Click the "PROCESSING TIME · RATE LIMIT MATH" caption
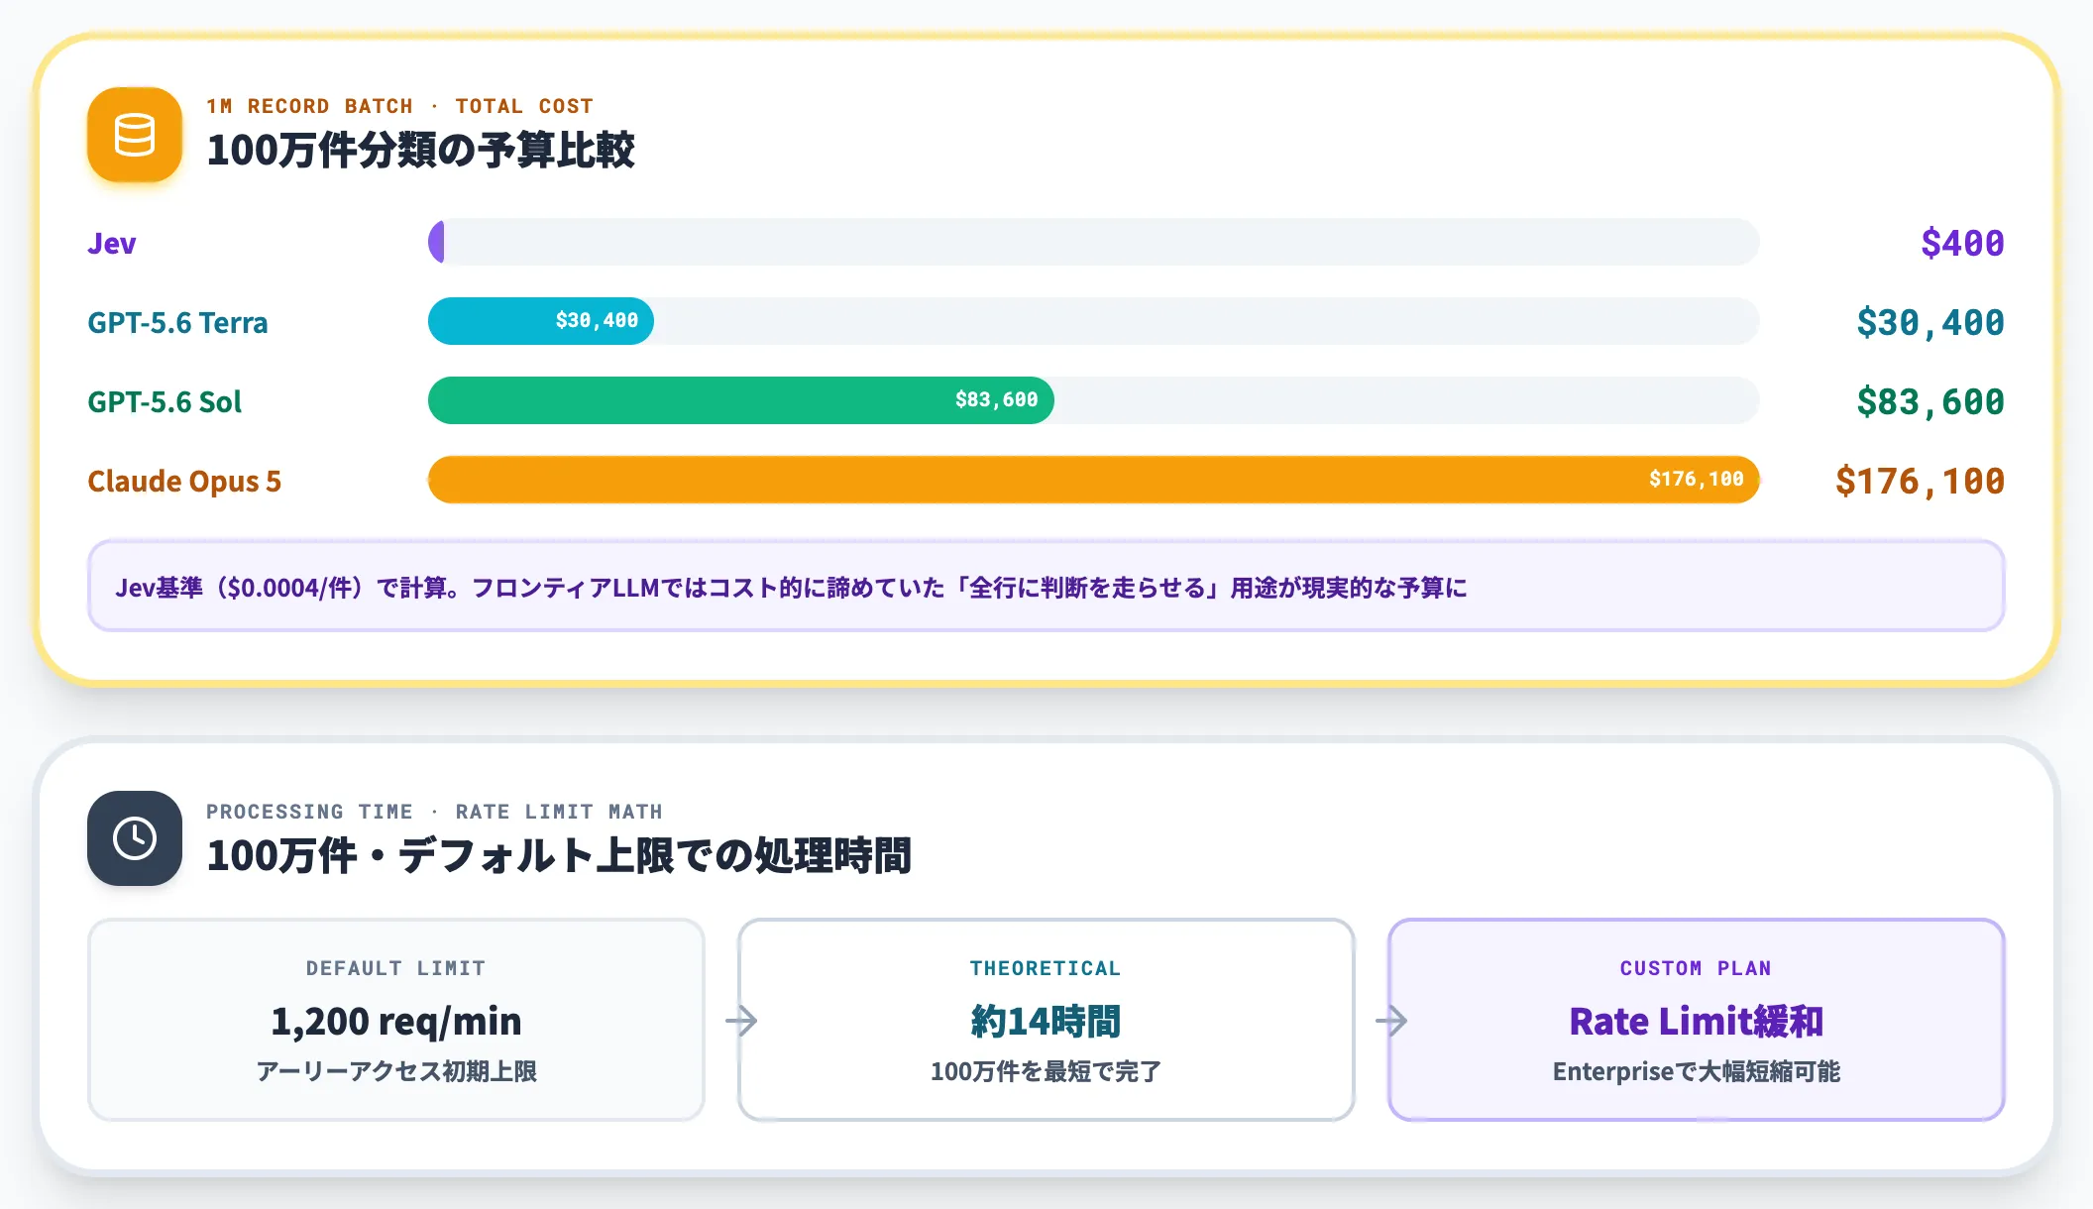2093x1209 pixels. [434, 812]
